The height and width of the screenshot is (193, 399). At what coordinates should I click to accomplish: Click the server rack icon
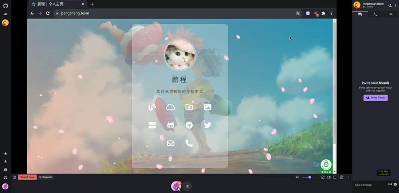click(x=152, y=126)
